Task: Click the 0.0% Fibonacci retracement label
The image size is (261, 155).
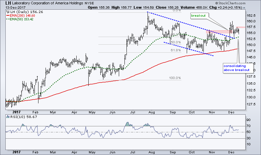Action: pos(177,10)
